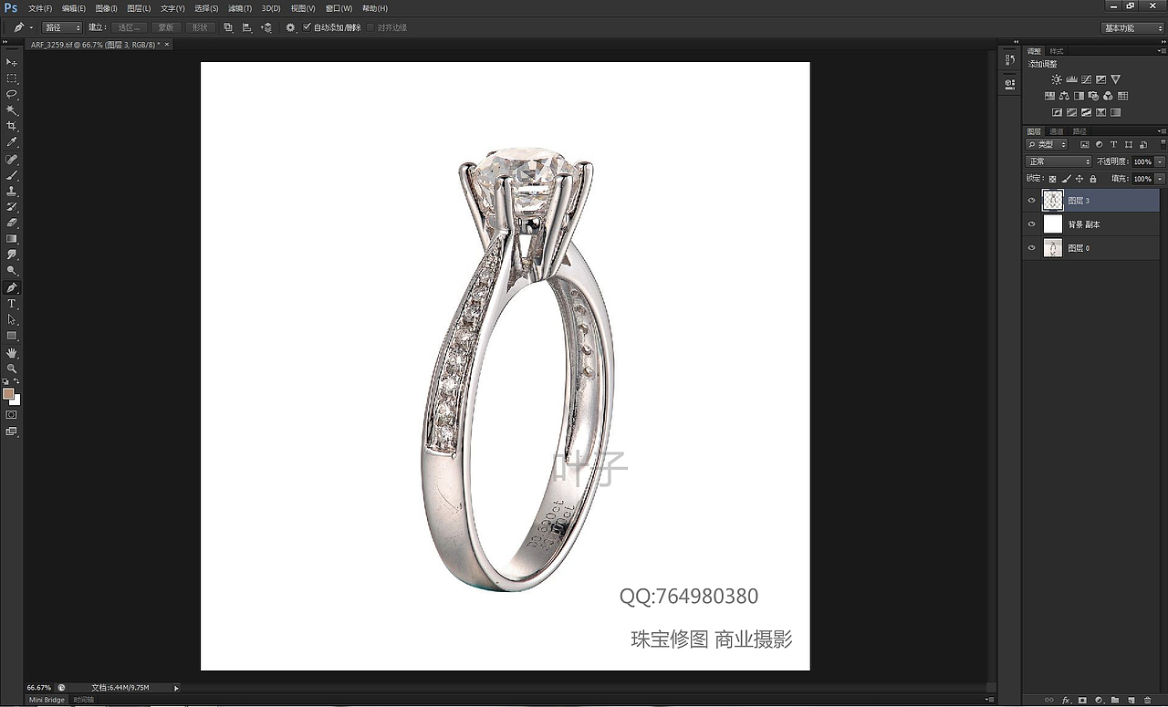Click the 选区... button
The image size is (1168, 707).
pyautogui.click(x=129, y=27)
